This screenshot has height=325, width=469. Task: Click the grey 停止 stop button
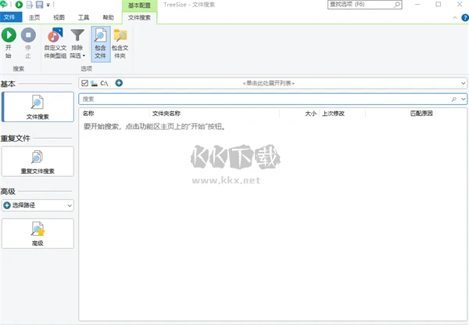pyautogui.click(x=28, y=43)
